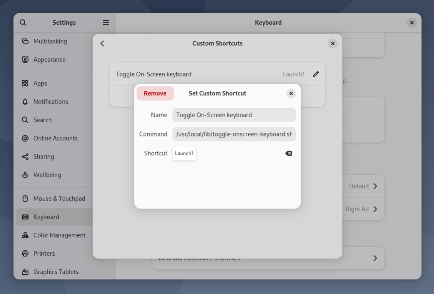Open Online Accounts settings
The image size is (434, 294).
tap(55, 138)
